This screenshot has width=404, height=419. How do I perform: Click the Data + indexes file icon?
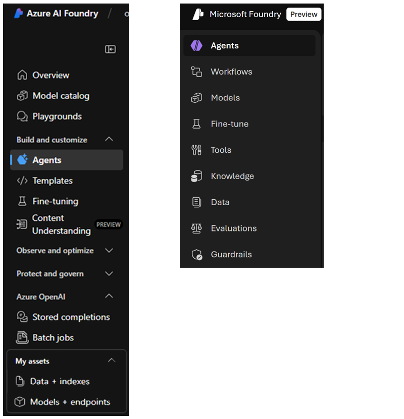(x=20, y=381)
